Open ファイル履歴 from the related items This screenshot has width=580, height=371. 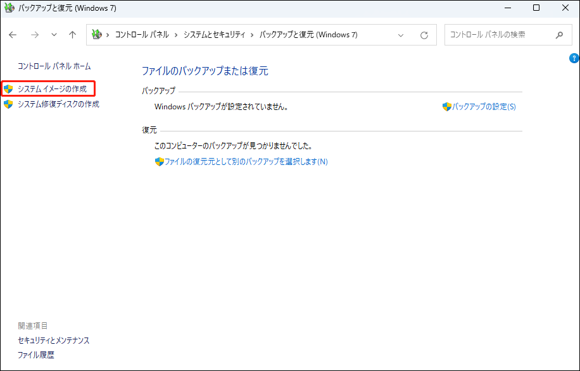coord(36,355)
